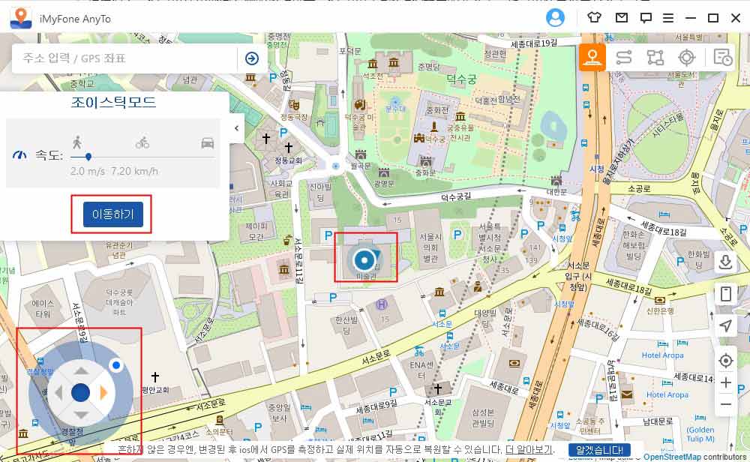Click the search go arrow button

251,58
